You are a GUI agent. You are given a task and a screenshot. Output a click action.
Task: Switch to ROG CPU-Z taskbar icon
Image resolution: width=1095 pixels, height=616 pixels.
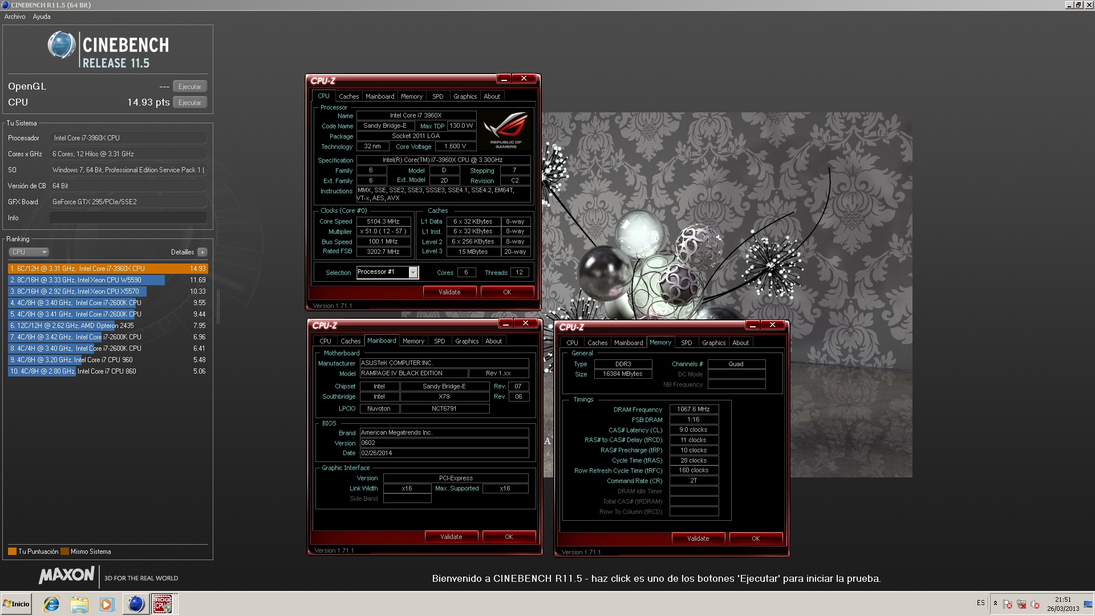click(163, 604)
